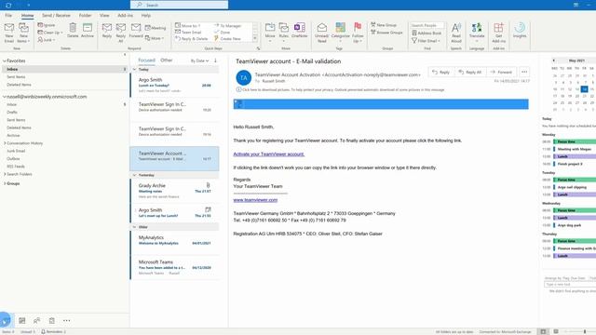
Task: Select the To Manager quick step
Action: pos(227,25)
